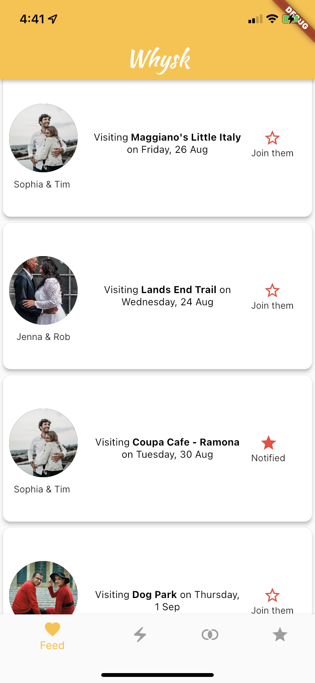Tap the Whysk logo in header
The height and width of the screenshot is (683, 315).
coord(160,60)
